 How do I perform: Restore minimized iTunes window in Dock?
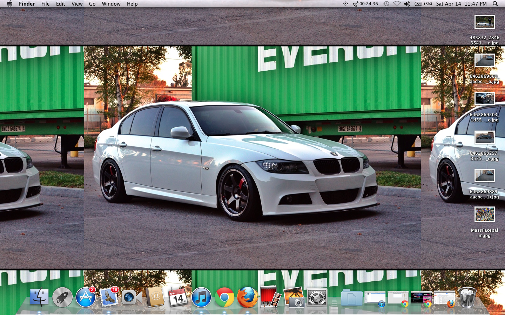[x=375, y=299]
